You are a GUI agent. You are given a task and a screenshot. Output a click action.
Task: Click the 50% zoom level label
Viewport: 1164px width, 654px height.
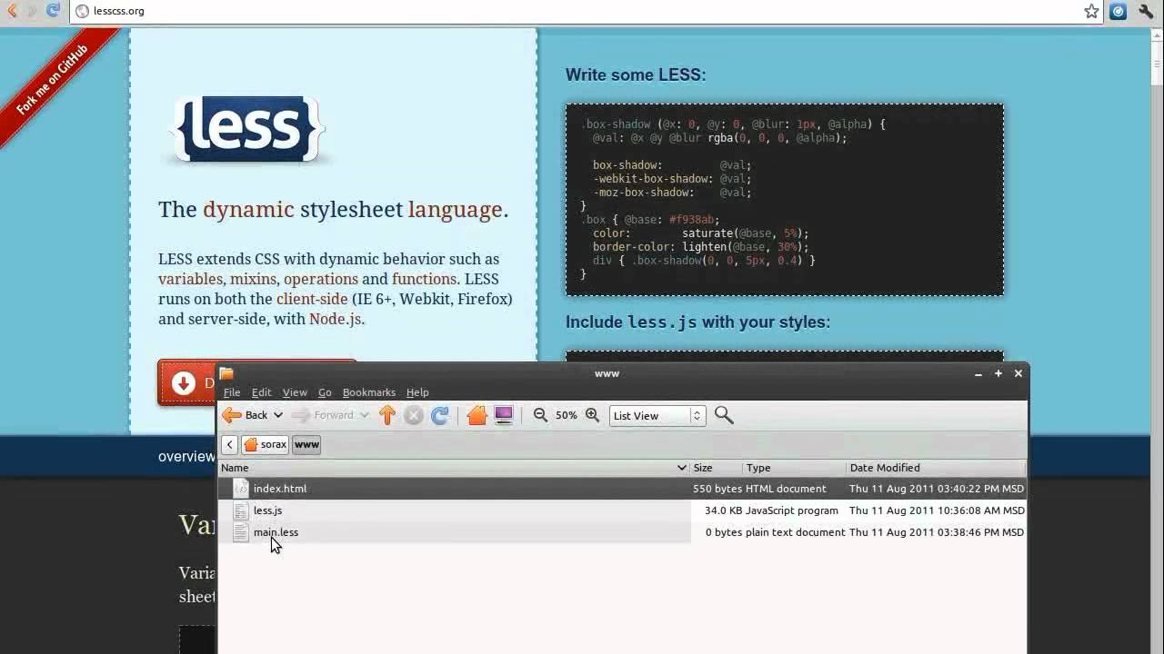[566, 415]
